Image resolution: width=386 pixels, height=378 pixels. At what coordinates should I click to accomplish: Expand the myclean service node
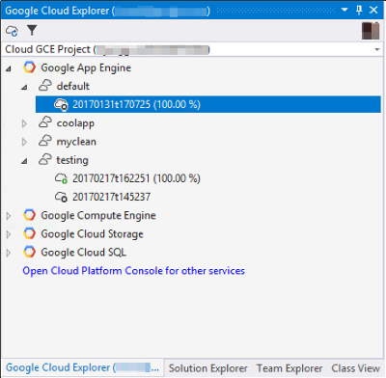click(x=24, y=142)
